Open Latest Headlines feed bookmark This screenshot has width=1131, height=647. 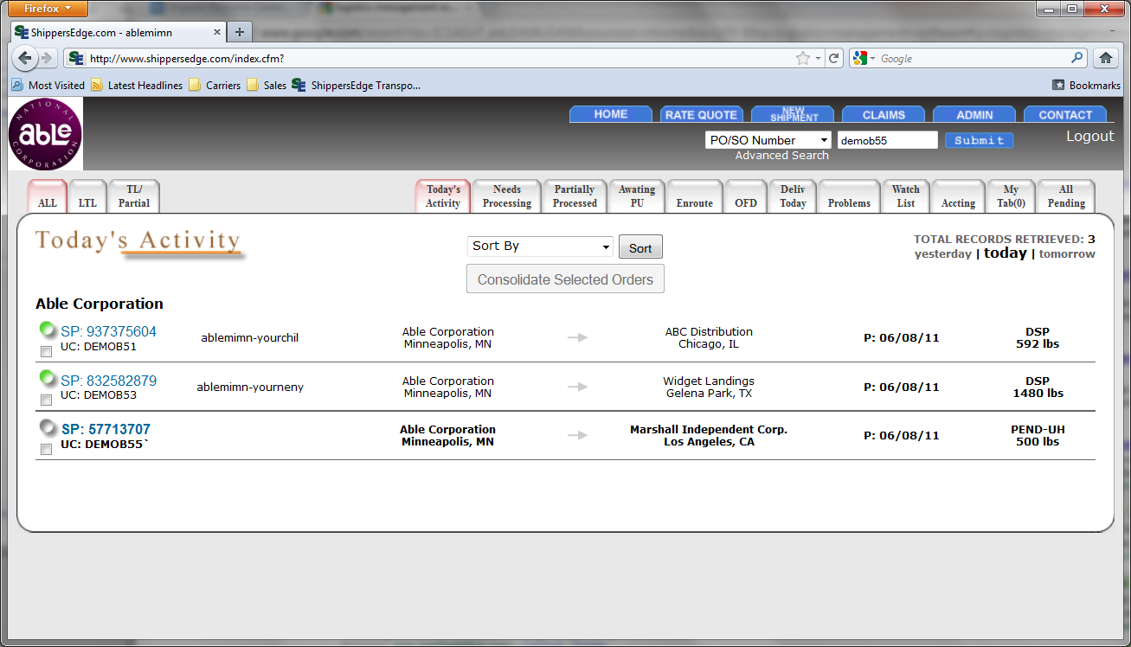pos(137,86)
